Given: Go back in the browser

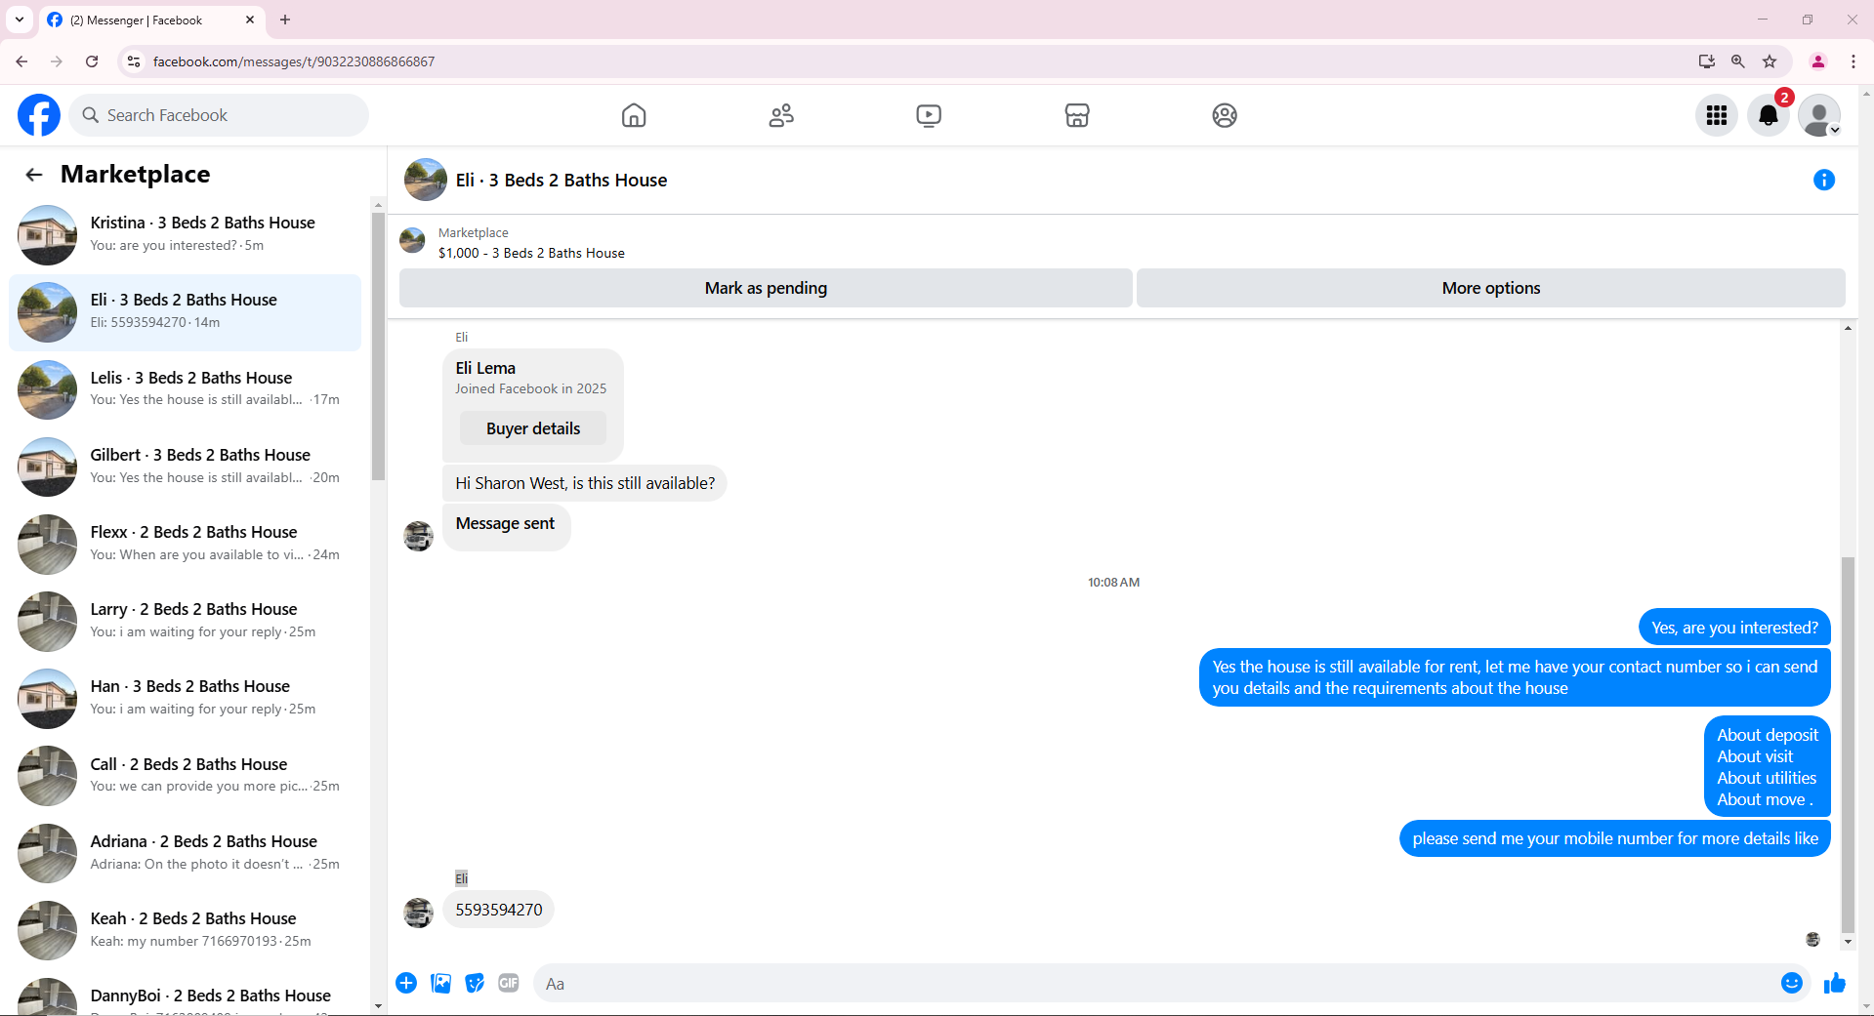Looking at the screenshot, I should (x=21, y=61).
